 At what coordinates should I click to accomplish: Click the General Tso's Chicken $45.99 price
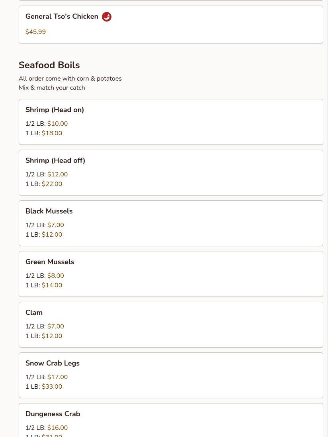35,32
